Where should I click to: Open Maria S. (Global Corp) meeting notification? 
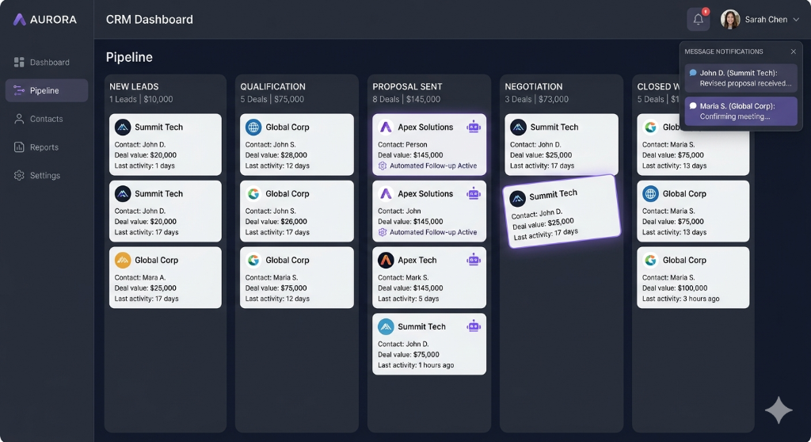pos(741,111)
